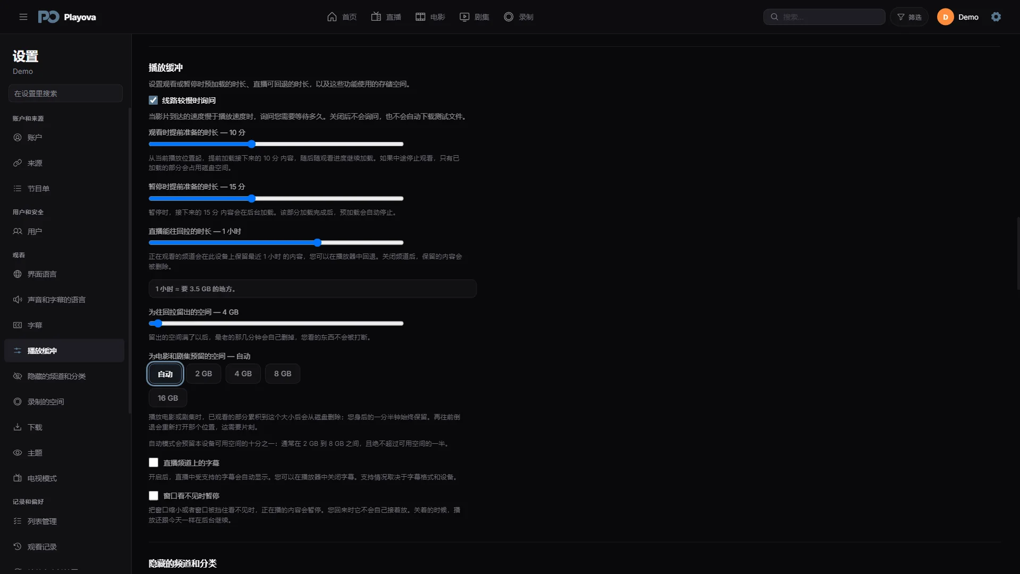This screenshot has width=1020, height=574.
Task: Click the 直播能往回拉的时长 slider handle
Action: click(x=318, y=243)
